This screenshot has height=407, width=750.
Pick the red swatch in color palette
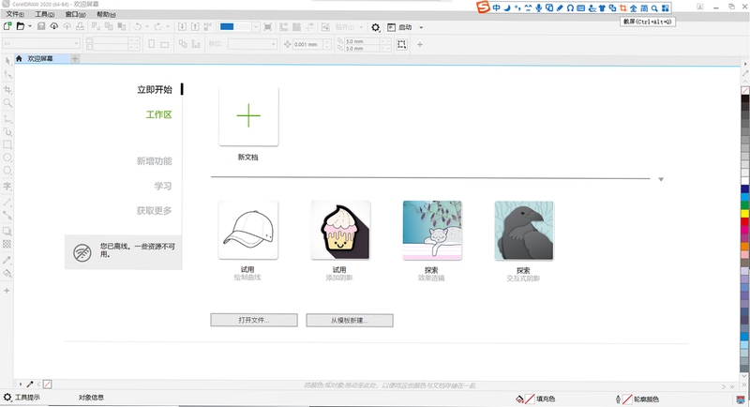click(744, 221)
